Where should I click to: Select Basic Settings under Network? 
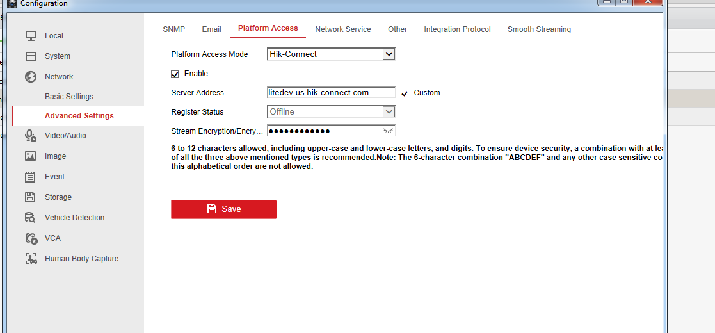coord(69,97)
